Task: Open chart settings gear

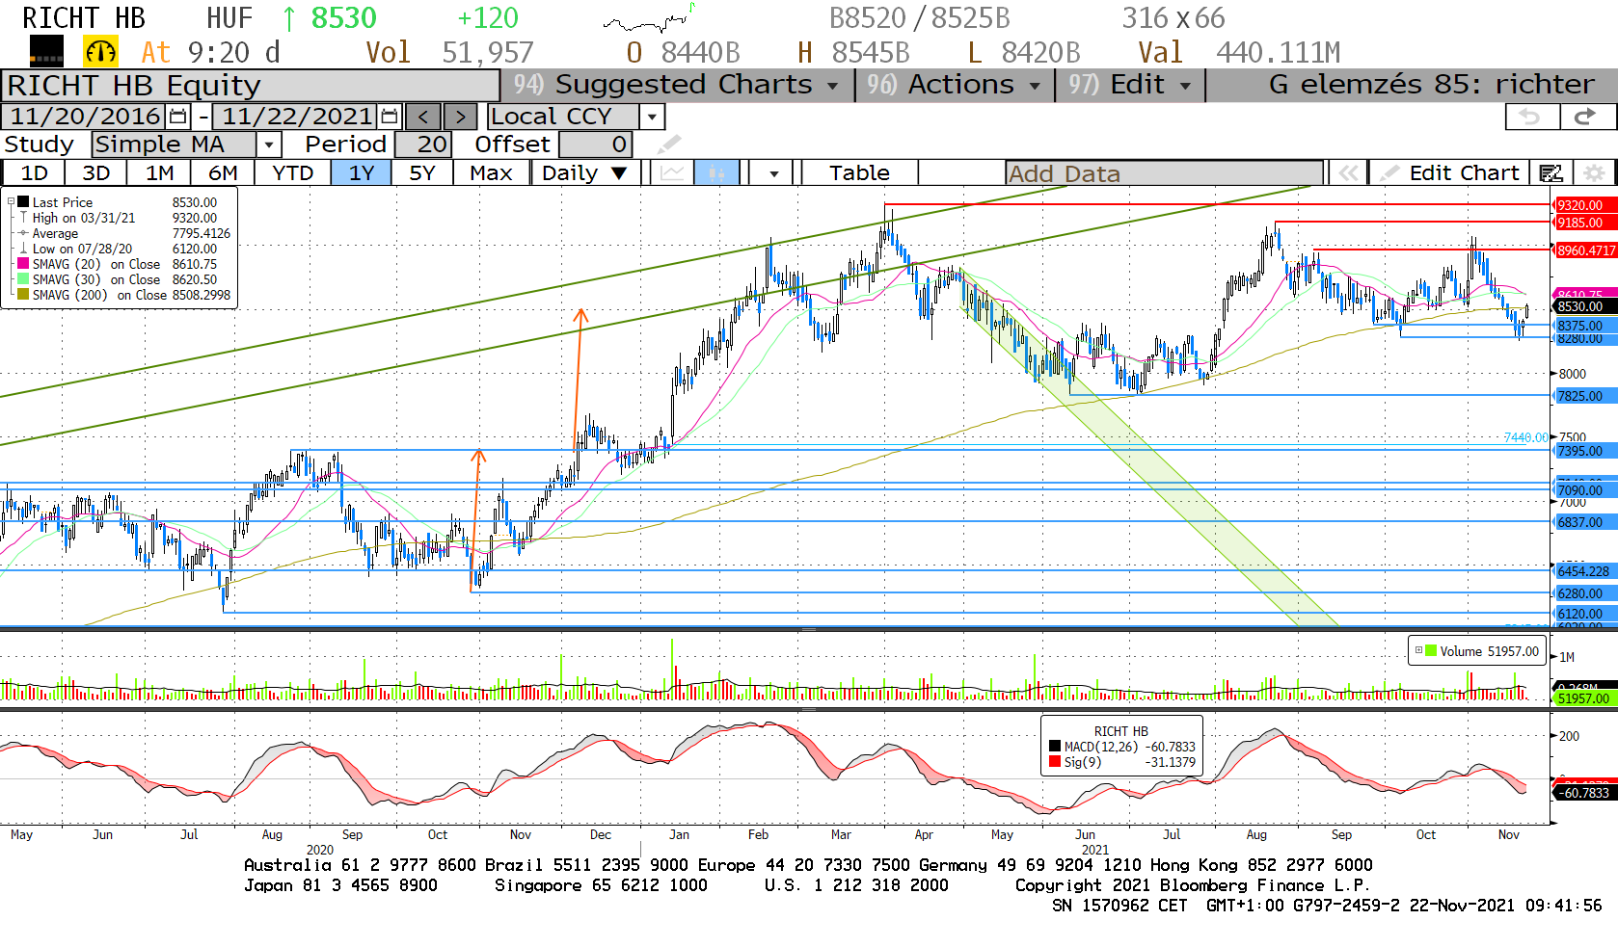Action: pyautogui.click(x=1594, y=173)
